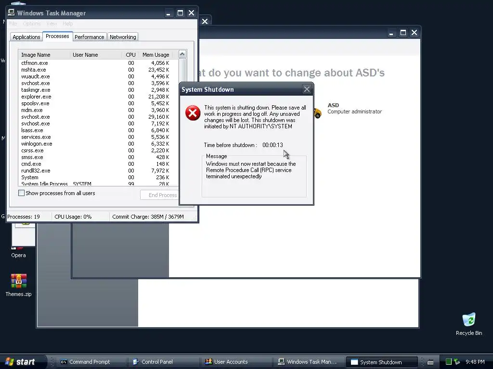Switch to the Applications tab
This screenshot has width=493, height=369.
26,37
